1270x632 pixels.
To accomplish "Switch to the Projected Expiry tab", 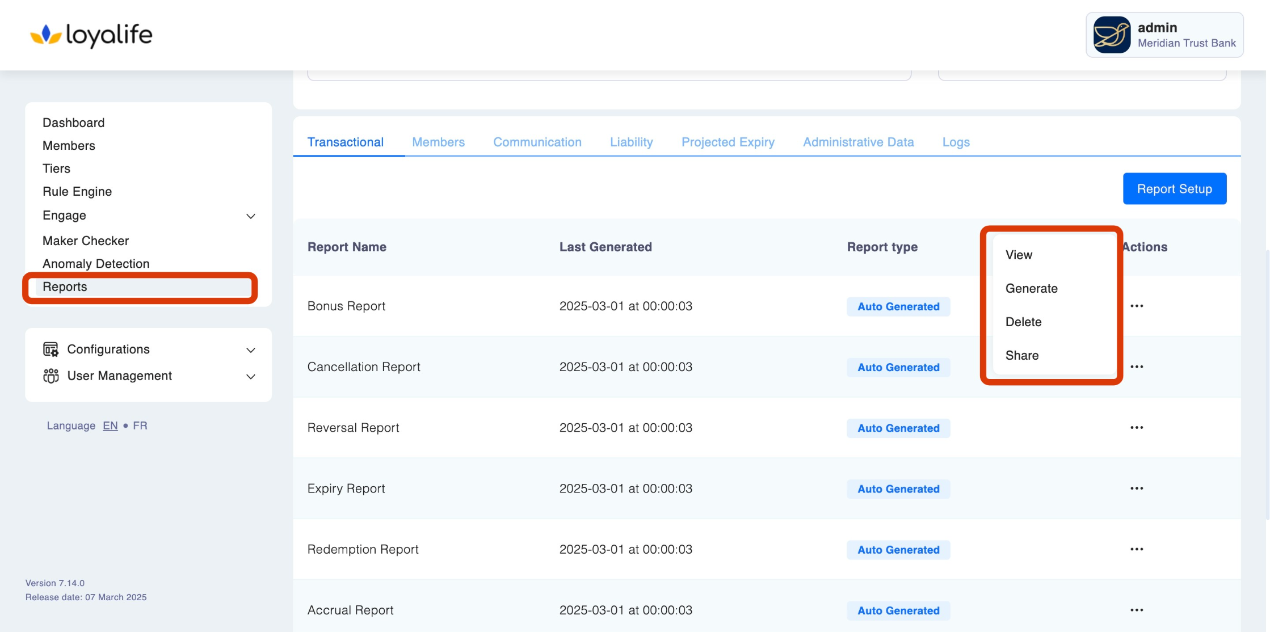I will [x=727, y=142].
